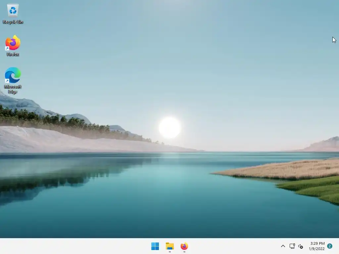The width and height of the screenshot is (339, 254).
Task: Click the date 1/9/2022 in taskbar
Action: 317,249
